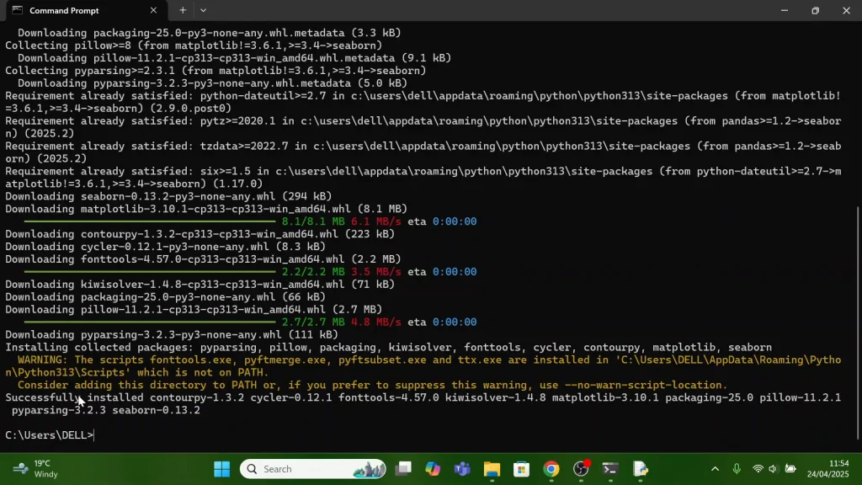Switch to Terminal from the taskbar
862x485 pixels.
pos(610,468)
